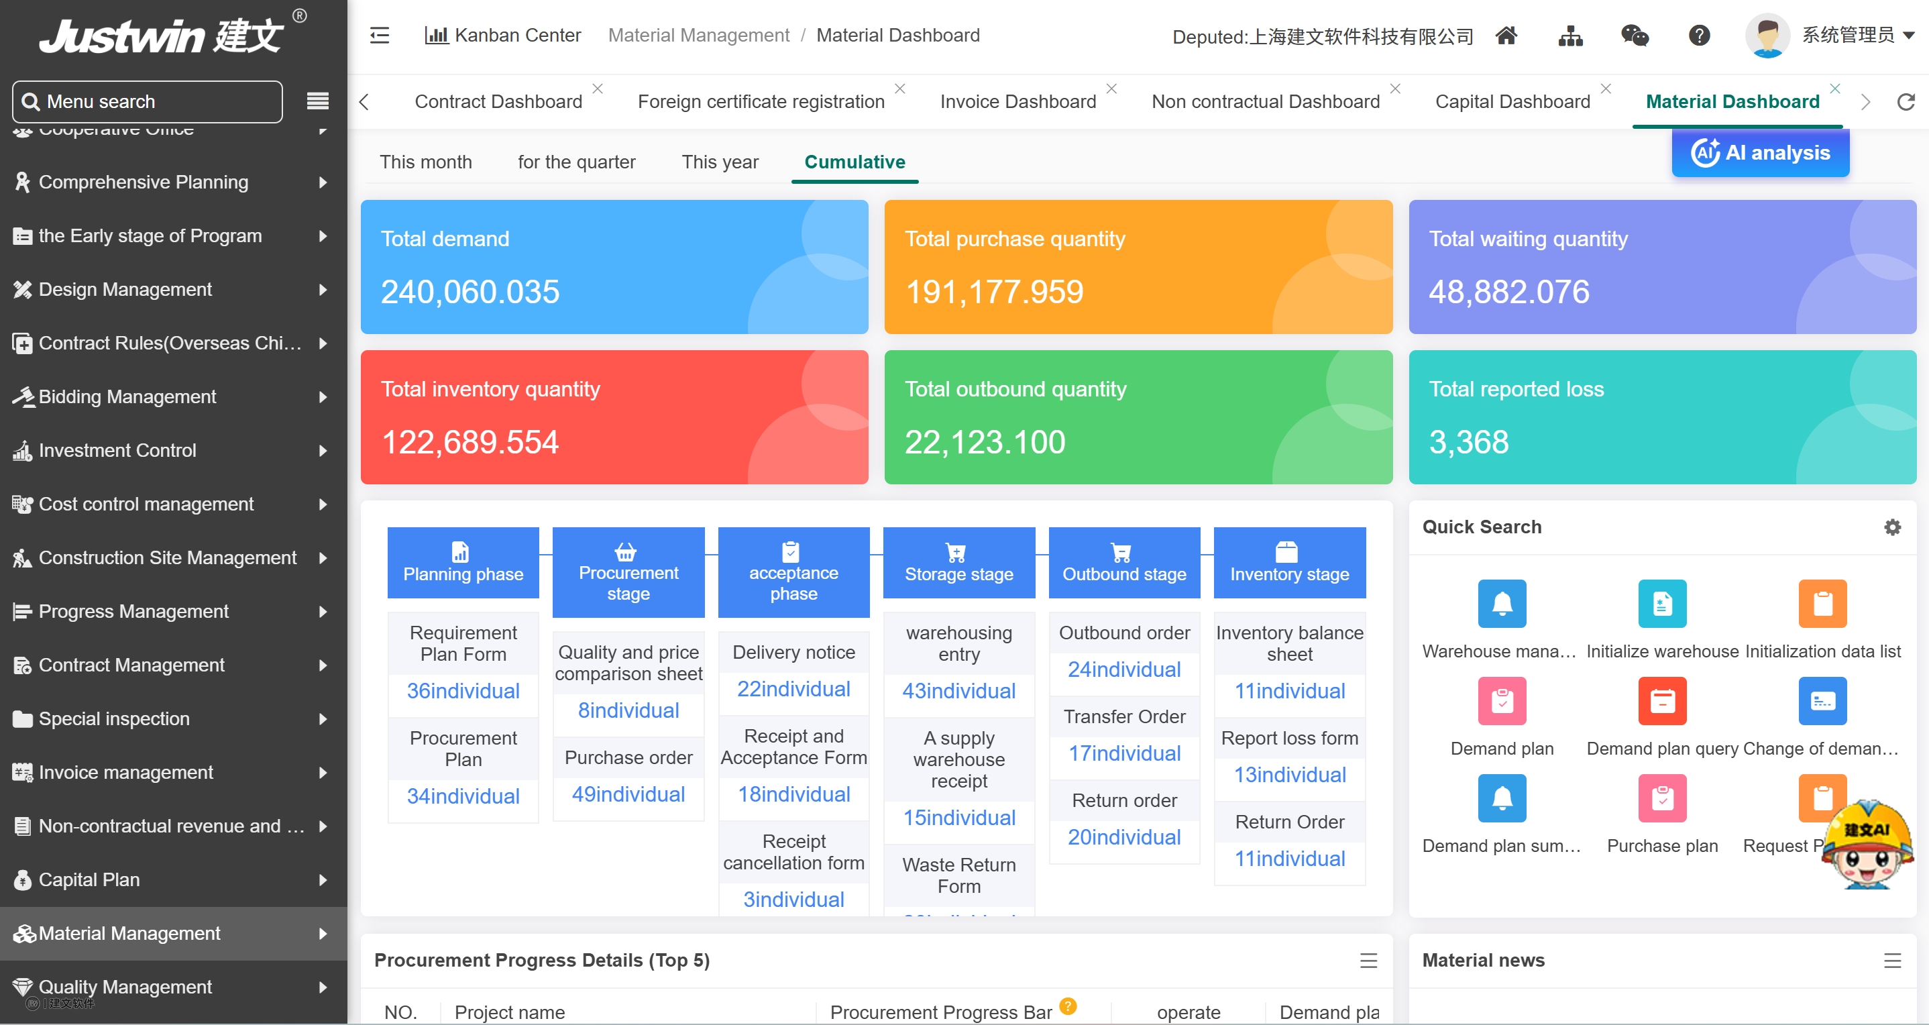1929x1025 pixels.
Task: Collapse the sidebar with hamburger toggle
Action: coord(380,35)
